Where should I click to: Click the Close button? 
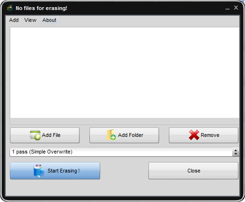193,171
